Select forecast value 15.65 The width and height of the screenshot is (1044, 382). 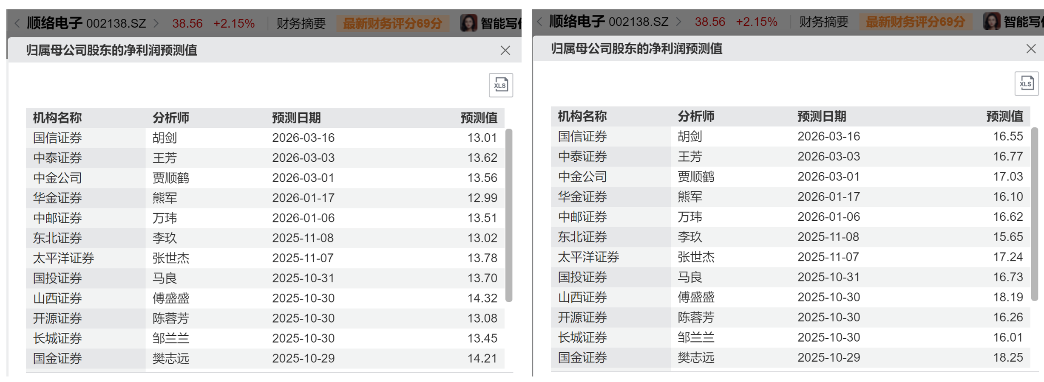pyautogui.click(x=1008, y=237)
